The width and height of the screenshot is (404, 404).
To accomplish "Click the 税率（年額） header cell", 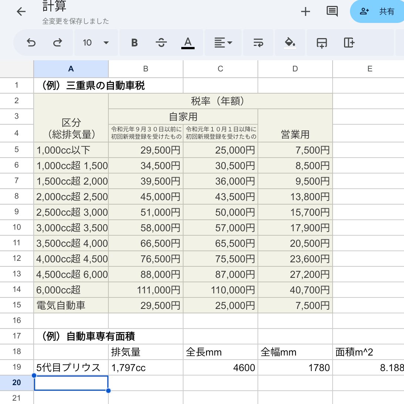I will coord(220,101).
